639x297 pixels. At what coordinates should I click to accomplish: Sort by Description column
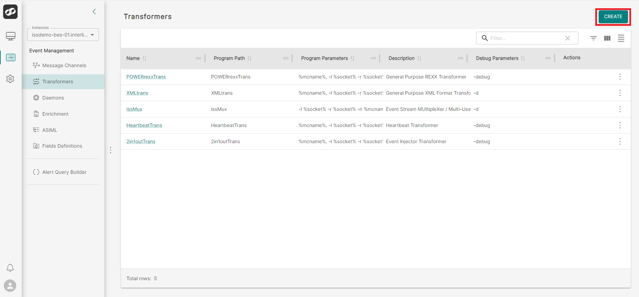click(419, 59)
